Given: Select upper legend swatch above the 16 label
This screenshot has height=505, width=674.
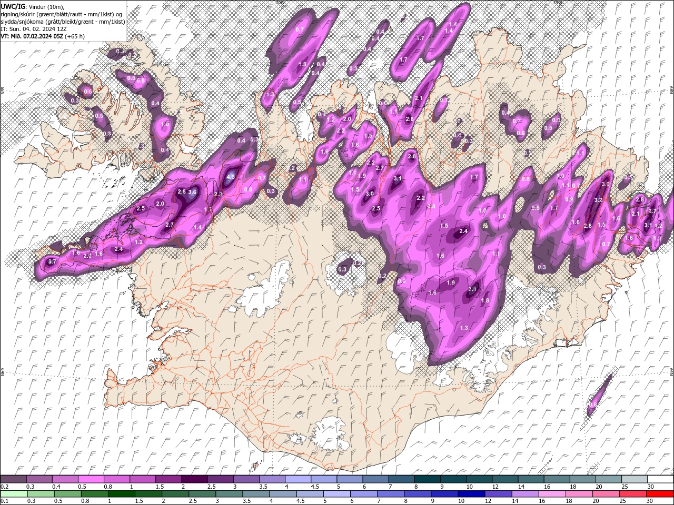Looking at the screenshot, I should click(x=557, y=479).
